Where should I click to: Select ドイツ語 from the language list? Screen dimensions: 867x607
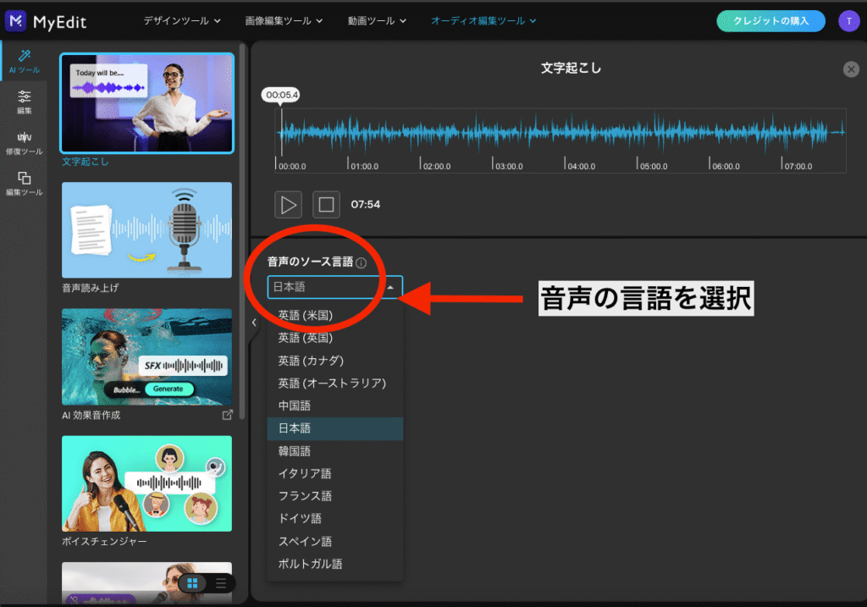click(x=335, y=519)
